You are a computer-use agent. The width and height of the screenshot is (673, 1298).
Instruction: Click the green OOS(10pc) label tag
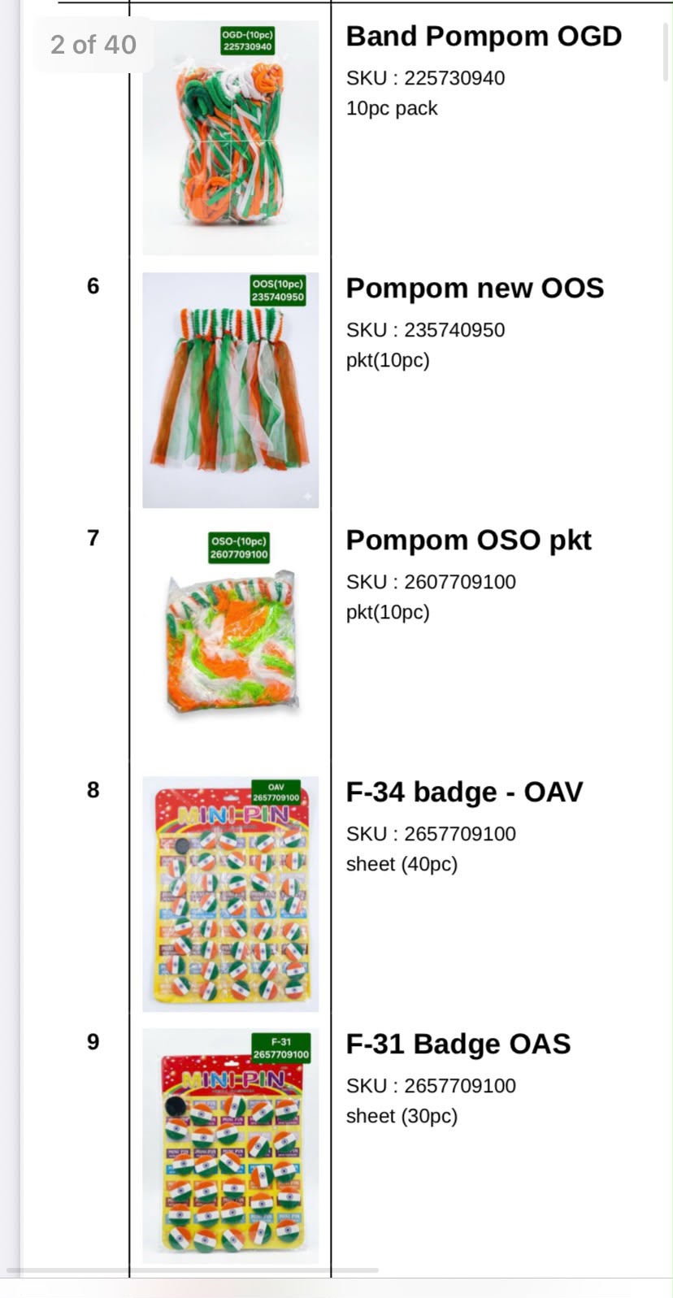(277, 291)
